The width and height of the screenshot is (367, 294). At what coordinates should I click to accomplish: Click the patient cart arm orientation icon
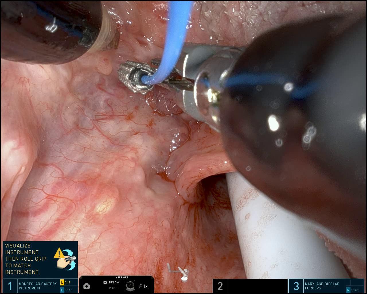[x=178, y=272]
